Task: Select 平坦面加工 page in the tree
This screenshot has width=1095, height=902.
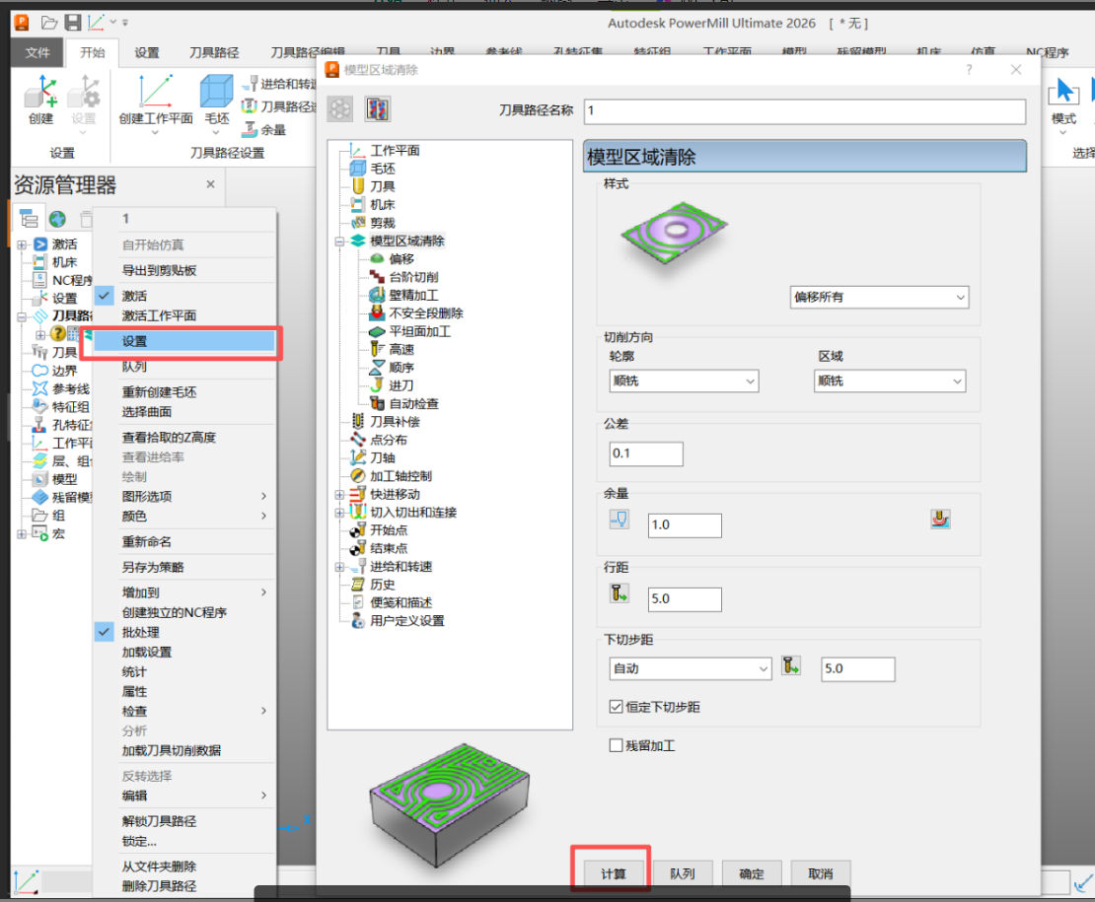Action: [419, 332]
